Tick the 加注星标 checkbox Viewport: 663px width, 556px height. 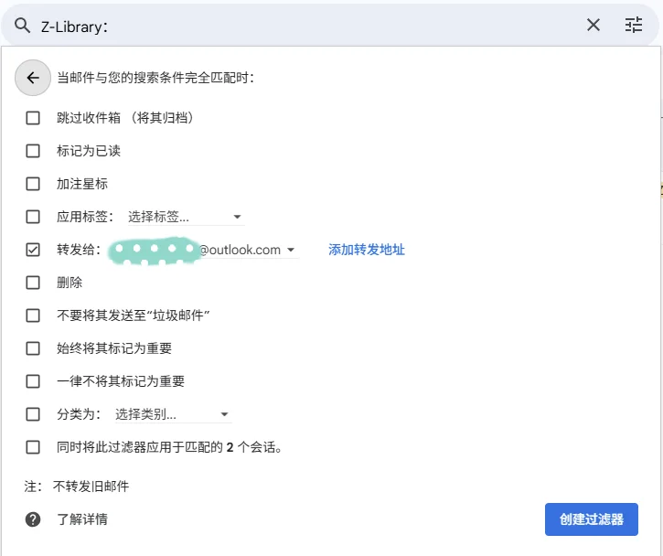pyautogui.click(x=33, y=184)
